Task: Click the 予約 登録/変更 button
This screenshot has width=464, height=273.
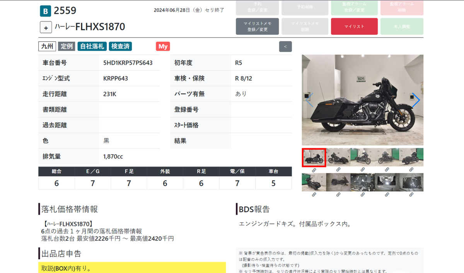Action: click(x=257, y=7)
